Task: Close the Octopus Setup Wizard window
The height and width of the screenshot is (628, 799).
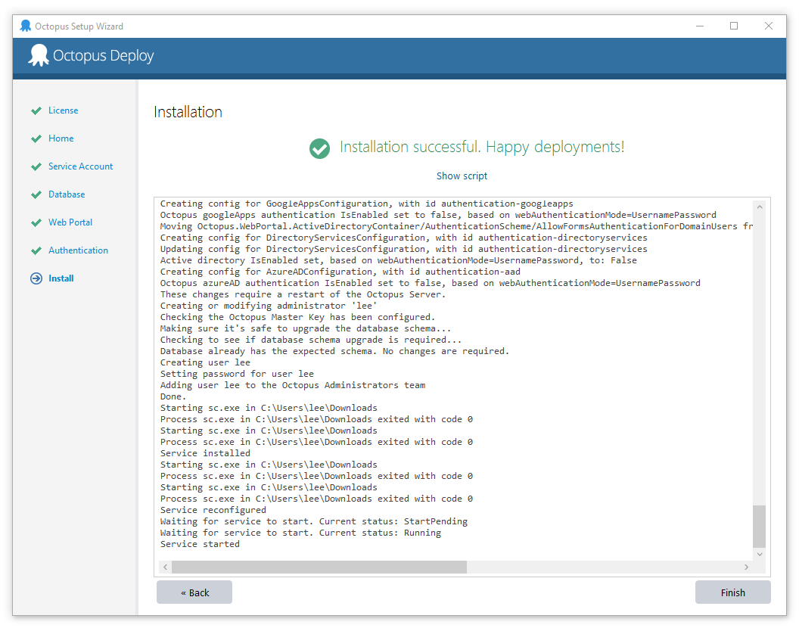Action: click(x=769, y=26)
